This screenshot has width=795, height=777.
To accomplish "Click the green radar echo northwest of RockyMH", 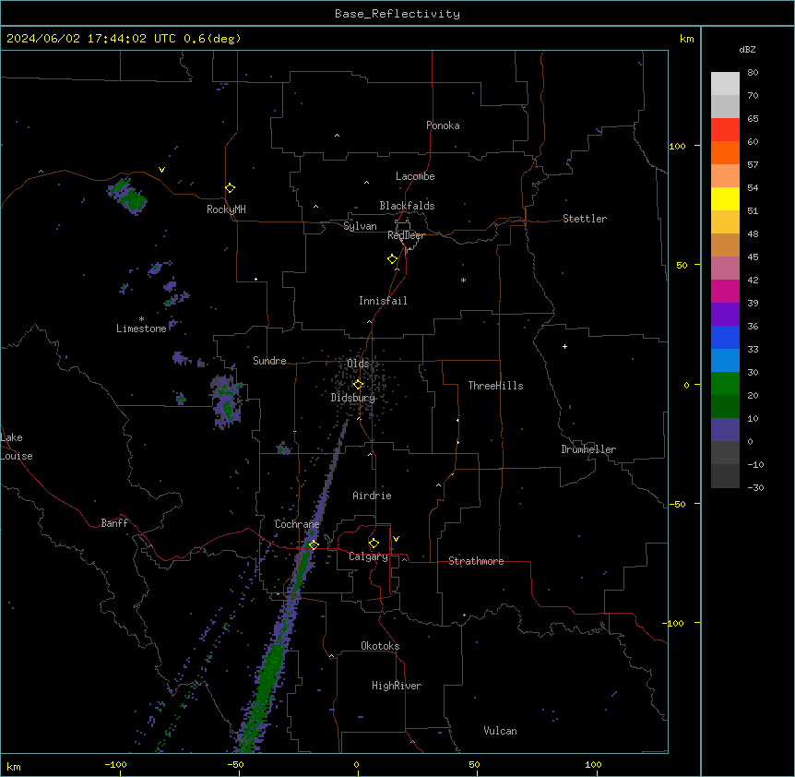I will click(x=127, y=196).
